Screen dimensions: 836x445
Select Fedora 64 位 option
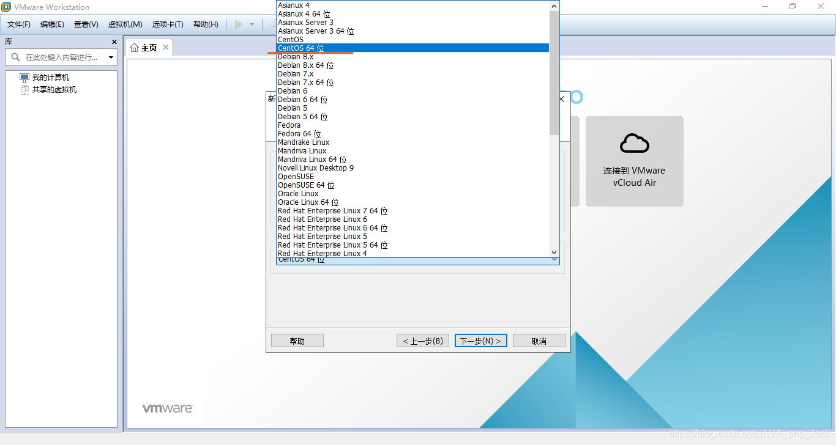pos(413,133)
